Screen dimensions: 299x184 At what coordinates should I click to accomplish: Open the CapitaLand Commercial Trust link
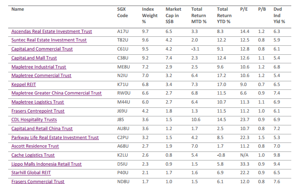(42, 49)
